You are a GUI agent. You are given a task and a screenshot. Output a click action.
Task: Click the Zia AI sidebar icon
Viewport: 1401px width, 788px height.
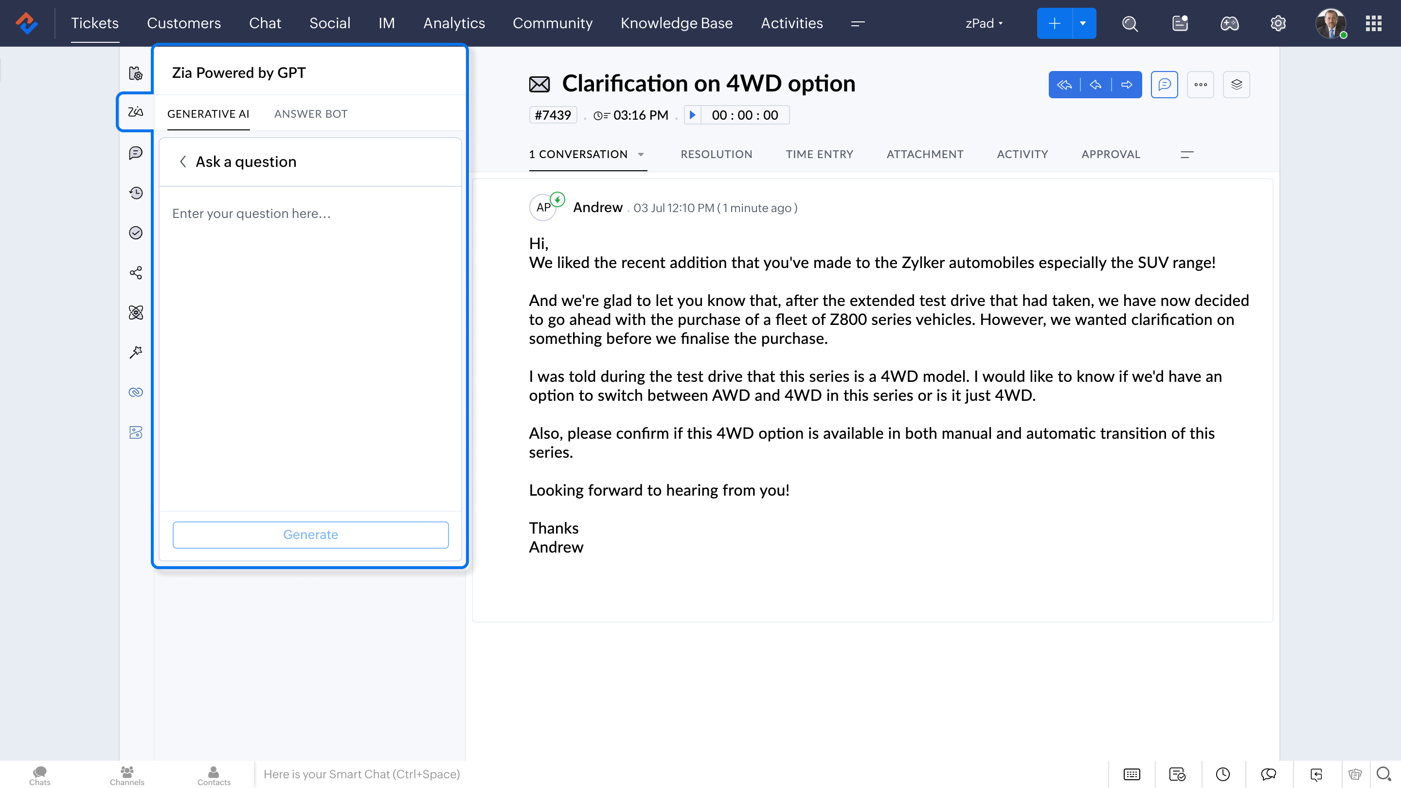coord(135,112)
